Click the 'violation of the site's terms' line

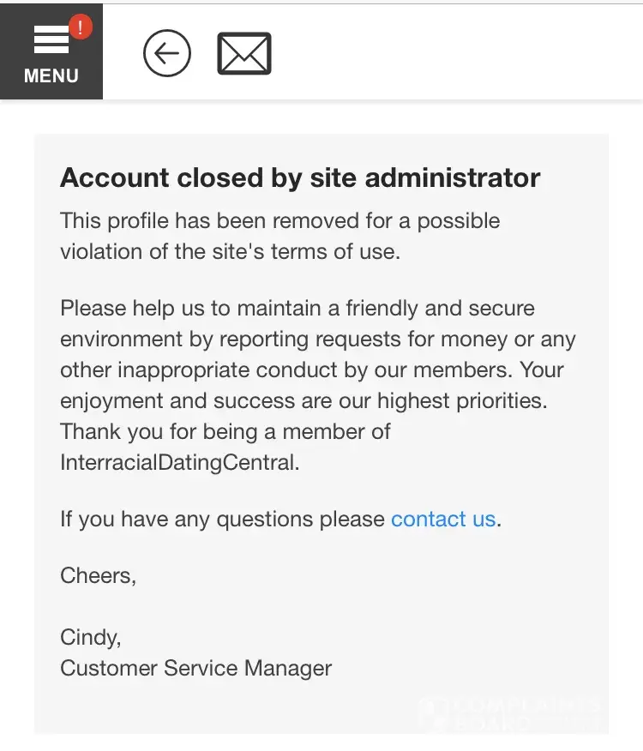(x=230, y=251)
